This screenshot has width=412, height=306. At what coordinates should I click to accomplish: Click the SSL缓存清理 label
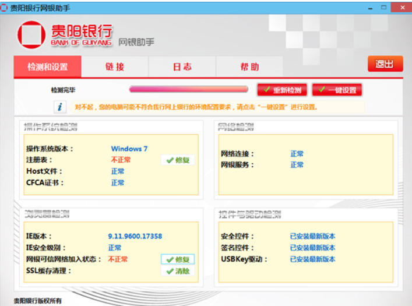pos(49,271)
